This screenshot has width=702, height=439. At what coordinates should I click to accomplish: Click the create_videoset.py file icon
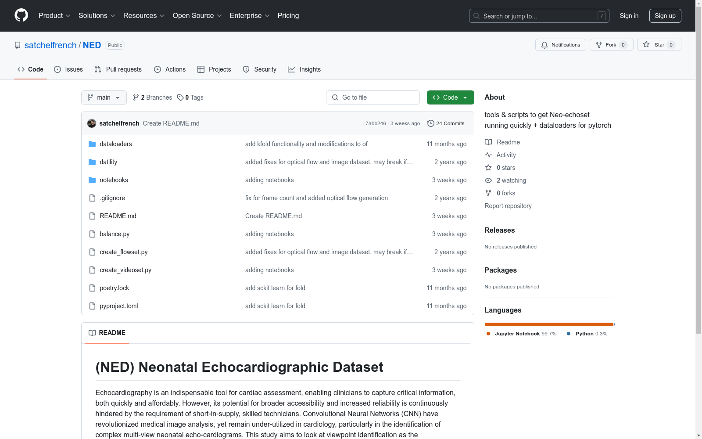92,270
